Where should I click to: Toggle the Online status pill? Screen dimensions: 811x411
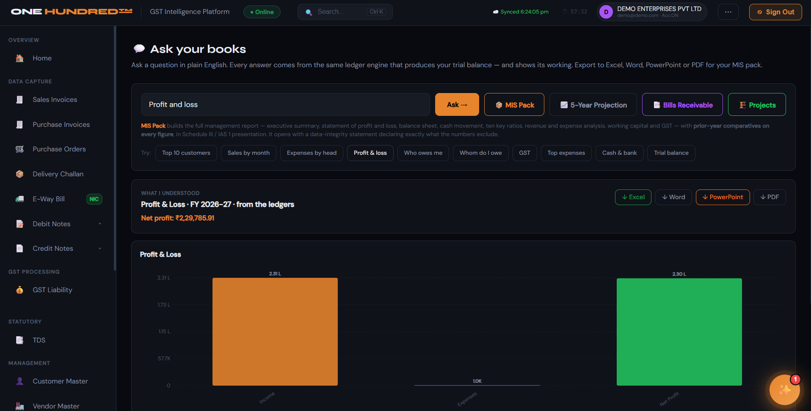click(262, 12)
